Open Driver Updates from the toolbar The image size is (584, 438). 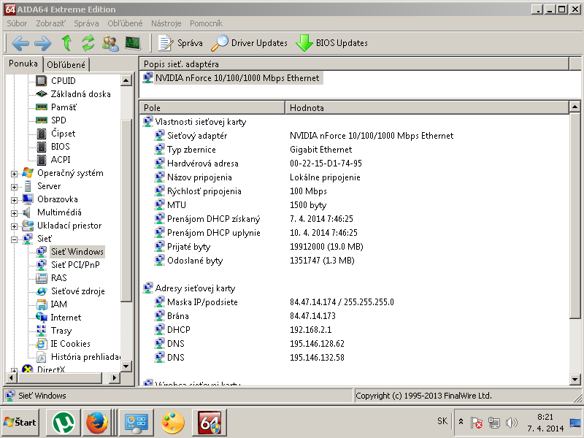pyautogui.click(x=250, y=43)
